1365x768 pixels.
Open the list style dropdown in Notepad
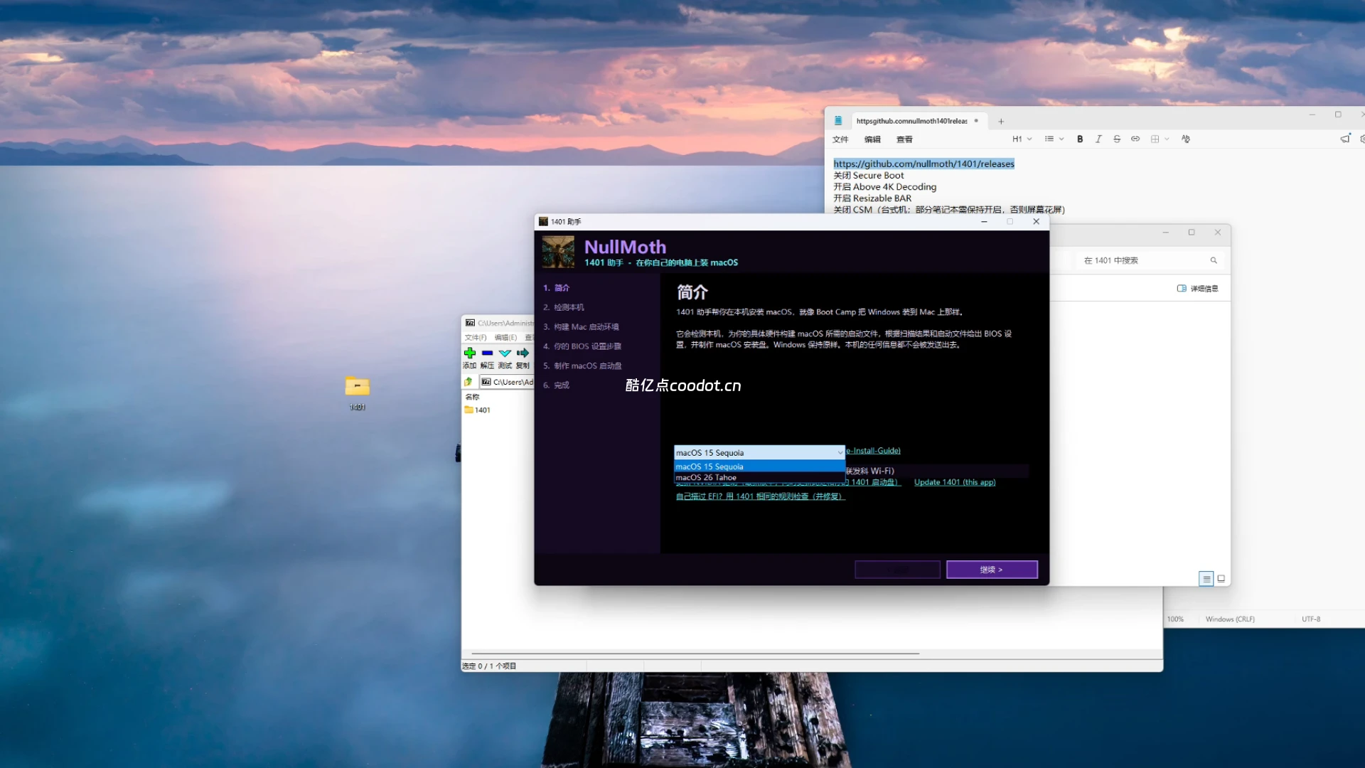pos(1054,139)
